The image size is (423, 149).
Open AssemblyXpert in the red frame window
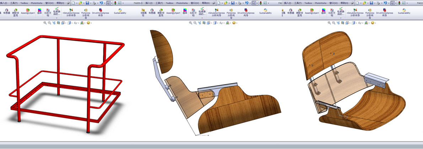click(x=28, y=11)
